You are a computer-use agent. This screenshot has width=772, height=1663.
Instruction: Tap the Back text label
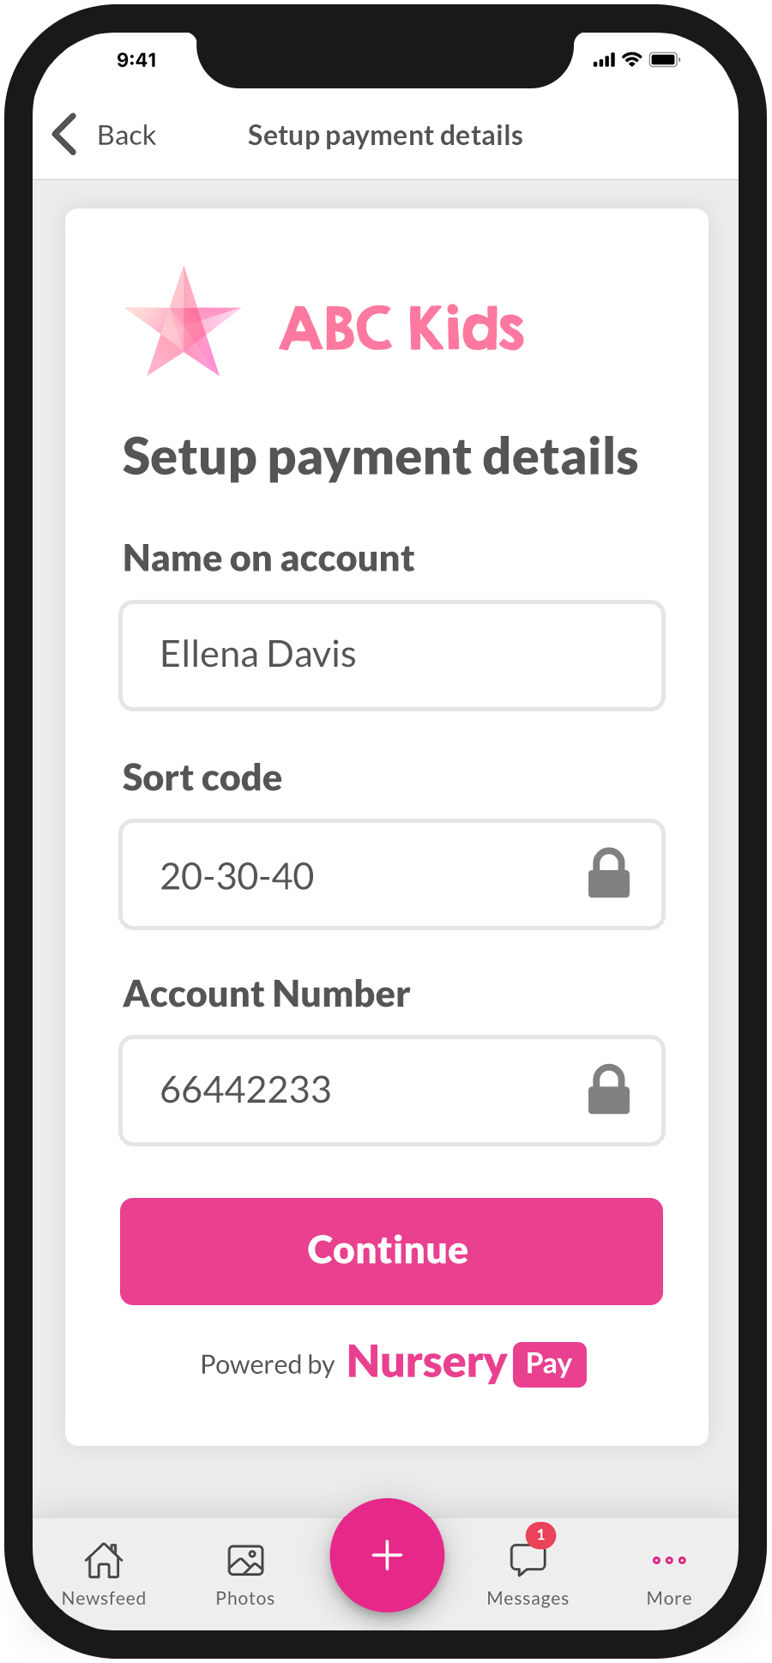click(127, 136)
